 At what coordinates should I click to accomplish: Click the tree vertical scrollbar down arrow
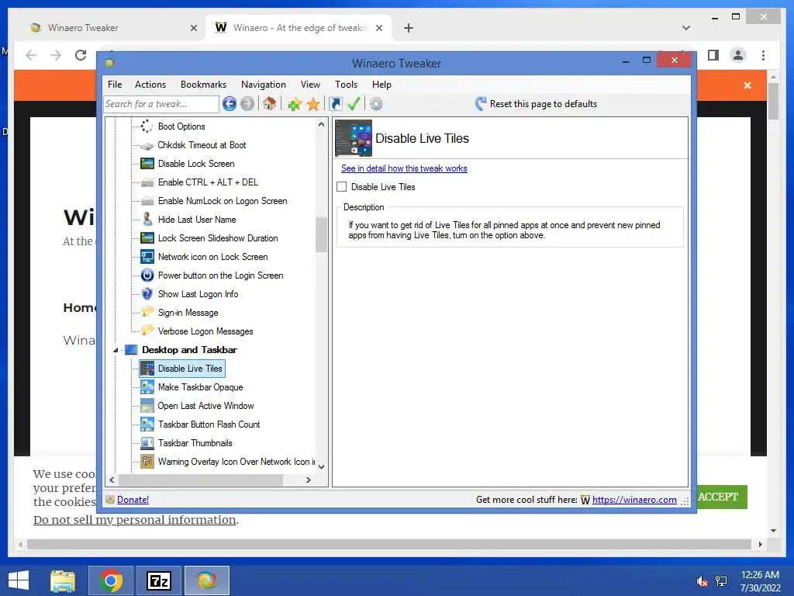coord(321,466)
